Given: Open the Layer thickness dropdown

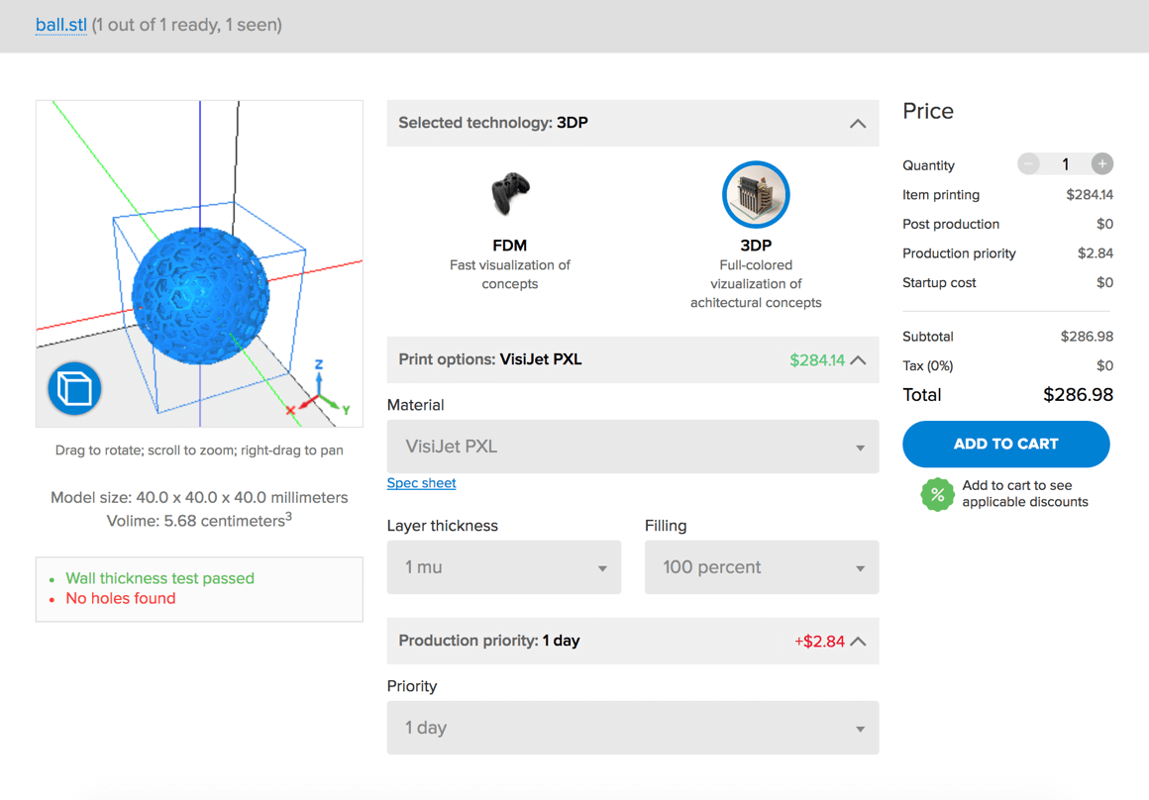Looking at the screenshot, I should (x=503, y=567).
